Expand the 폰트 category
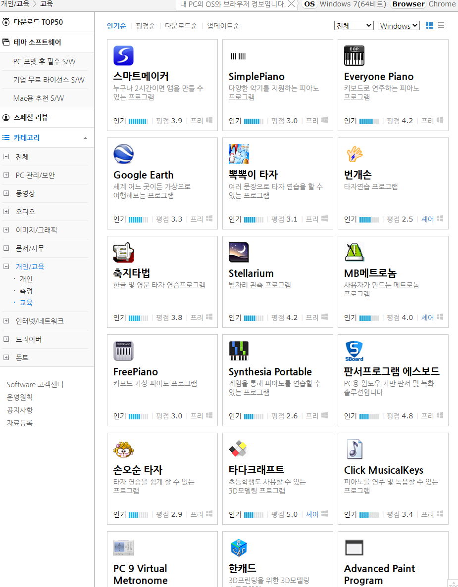This screenshot has height=587, width=458. [x=6, y=358]
